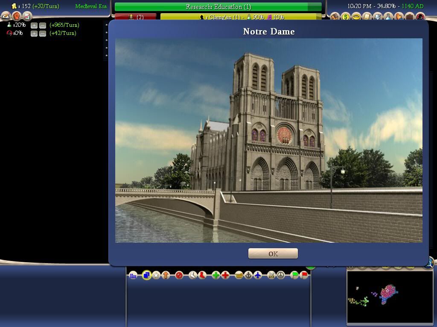Screen dimensions: 437x327
Task: Click the gold treasury coins icon
Action: 14,6
